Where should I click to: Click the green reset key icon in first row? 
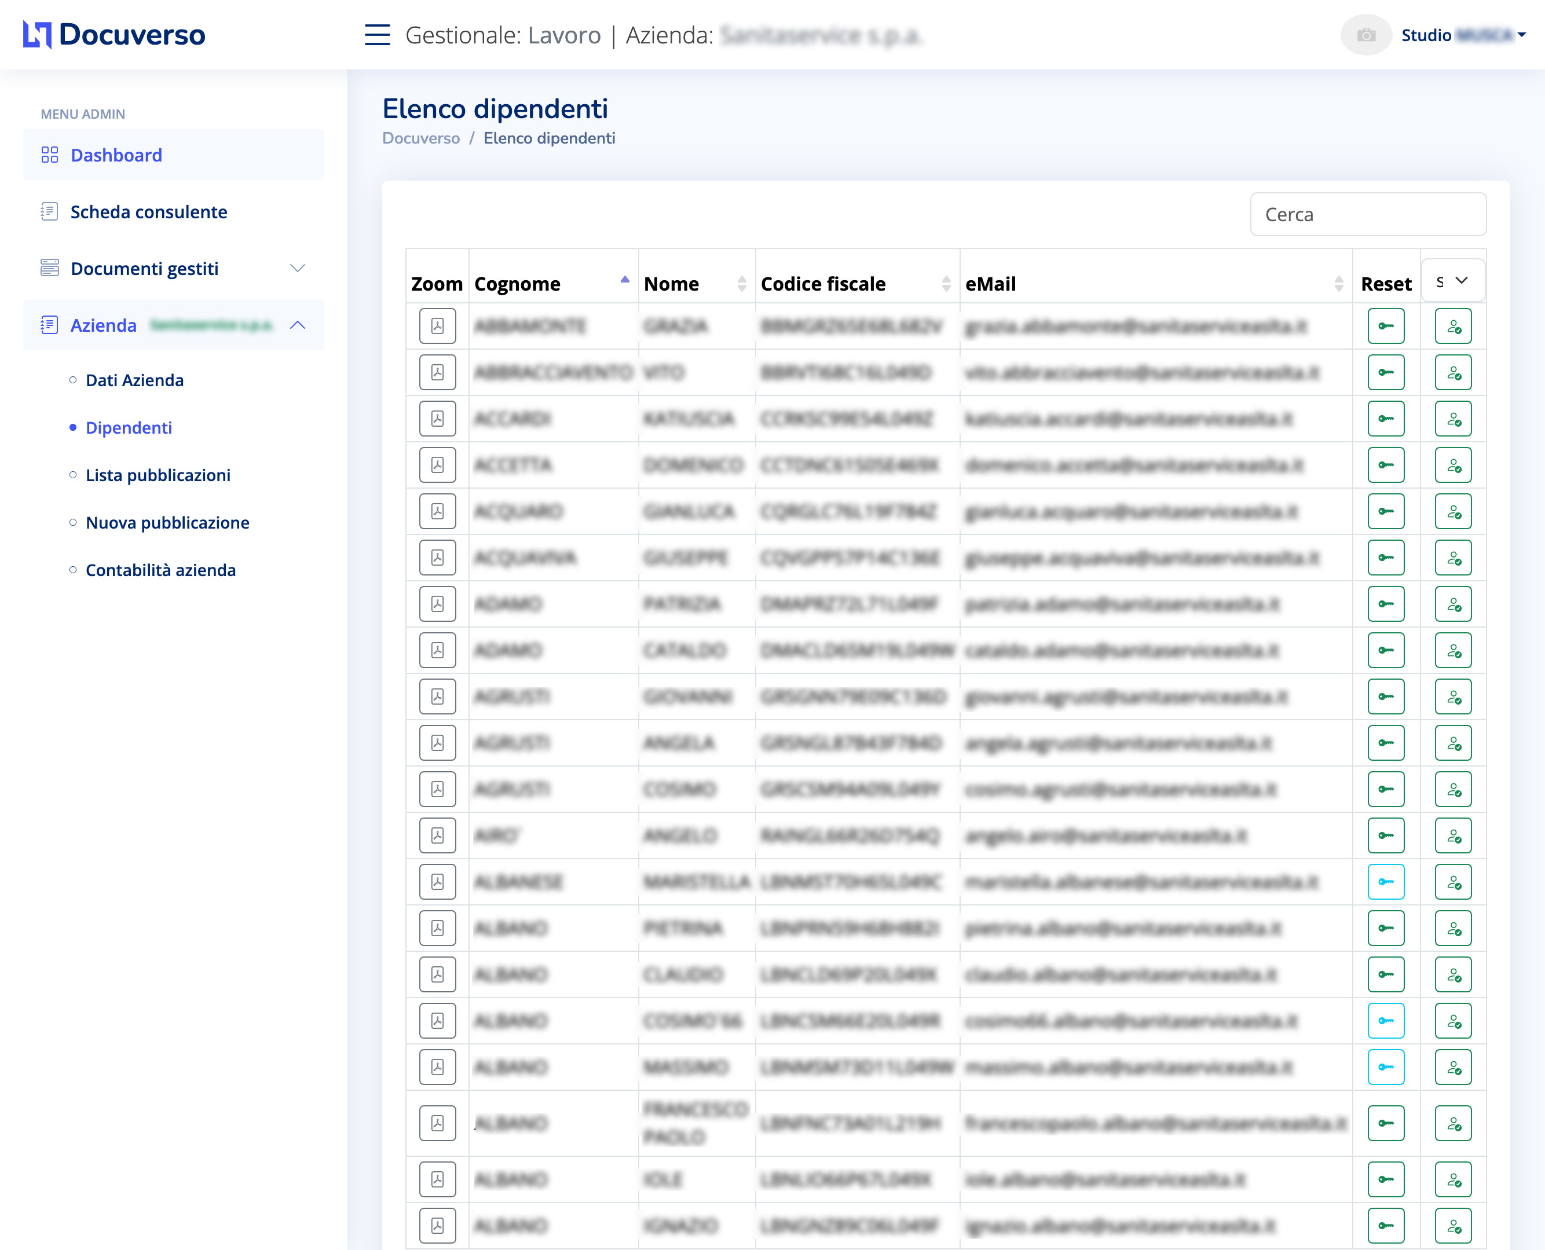tap(1385, 326)
